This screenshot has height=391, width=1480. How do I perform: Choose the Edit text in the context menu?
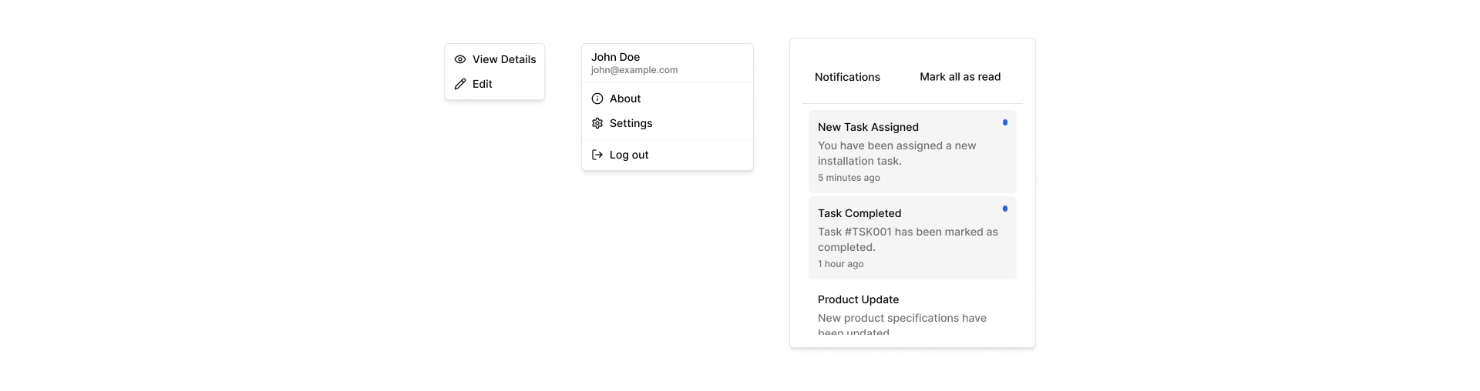[x=483, y=84]
